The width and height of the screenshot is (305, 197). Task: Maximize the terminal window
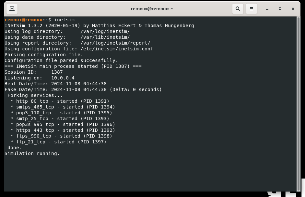(280, 9)
